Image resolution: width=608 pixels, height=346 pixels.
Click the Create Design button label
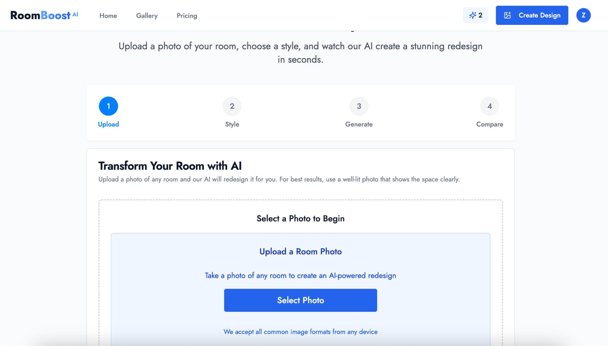pyautogui.click(x=539, y=15)
